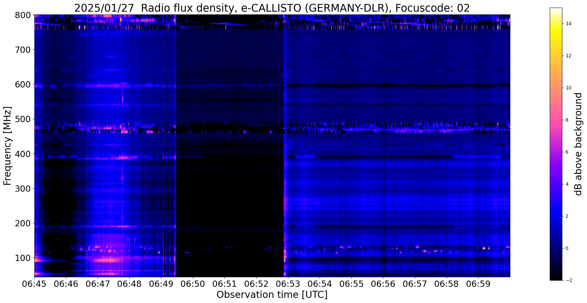
Task: Click the 06:49 time tick label
Action: (x=161, y=284)
